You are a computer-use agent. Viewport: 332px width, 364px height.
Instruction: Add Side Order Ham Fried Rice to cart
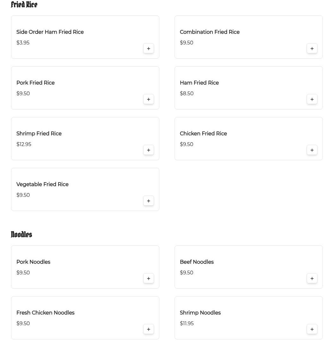148,48
